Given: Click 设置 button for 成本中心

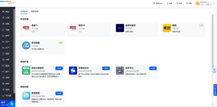Looking at the screenshot, I should click(153, 68).
